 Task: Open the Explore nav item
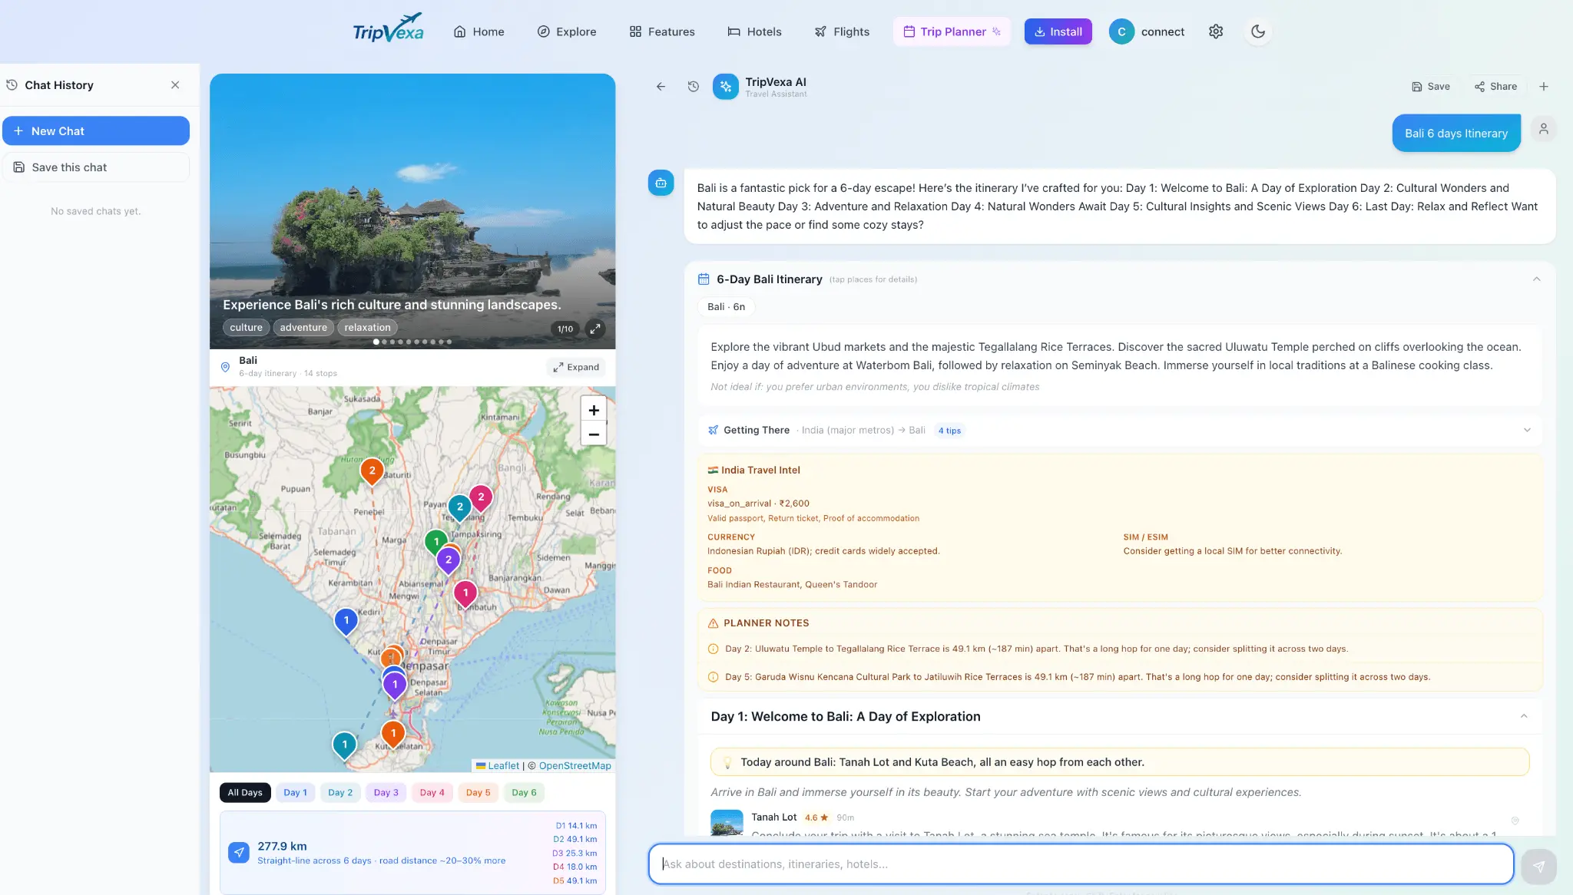(x=567, y=31)
